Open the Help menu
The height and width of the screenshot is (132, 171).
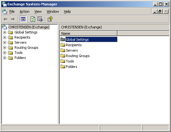tap(67, 11)
